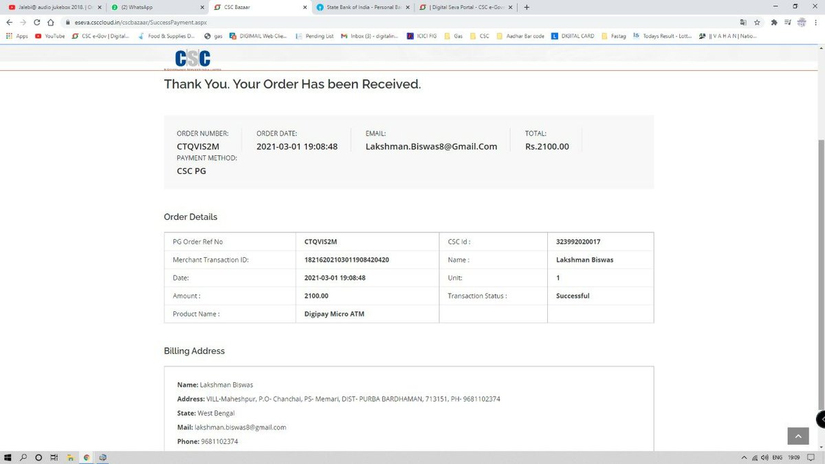Open the gas bookmark with globe icon
Viewport: 825px width, 464px height.
213,36
